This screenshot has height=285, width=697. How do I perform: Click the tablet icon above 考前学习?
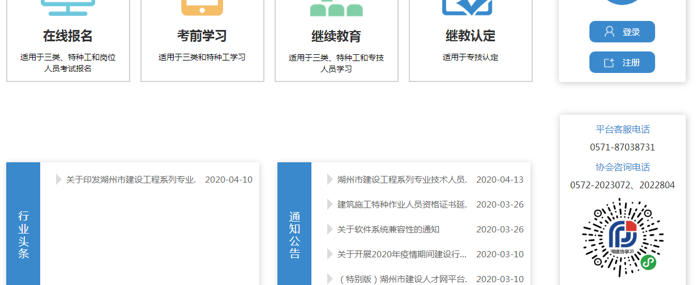tap(202, 7)
